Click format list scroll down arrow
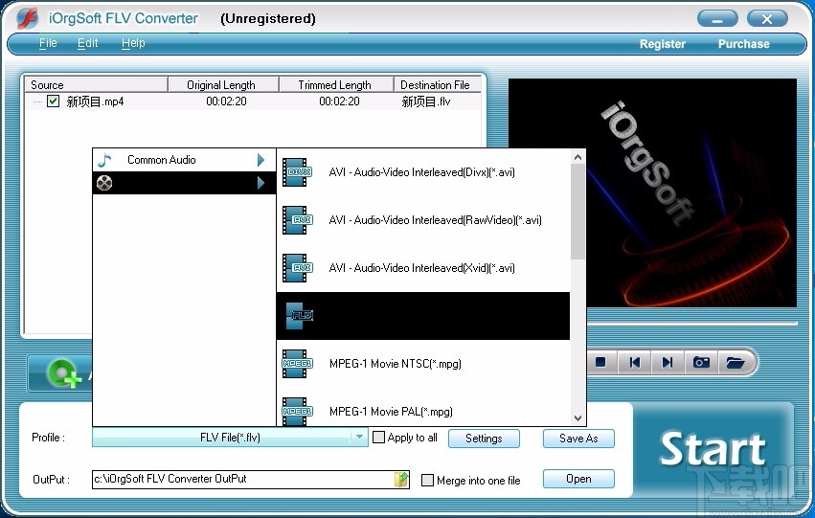Image resolution: width=815 pixels, height=518 pixels. pyautogui.click(x=577, y=418)
